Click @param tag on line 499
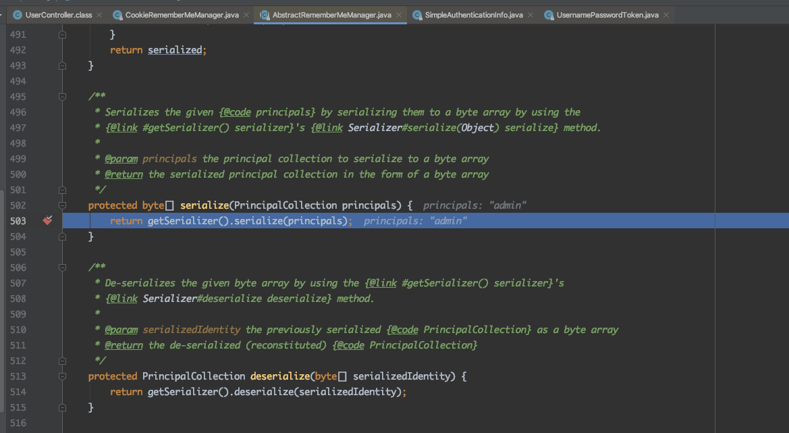 click(121, 159)
